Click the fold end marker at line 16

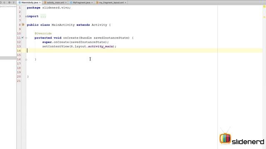[26, 60]
